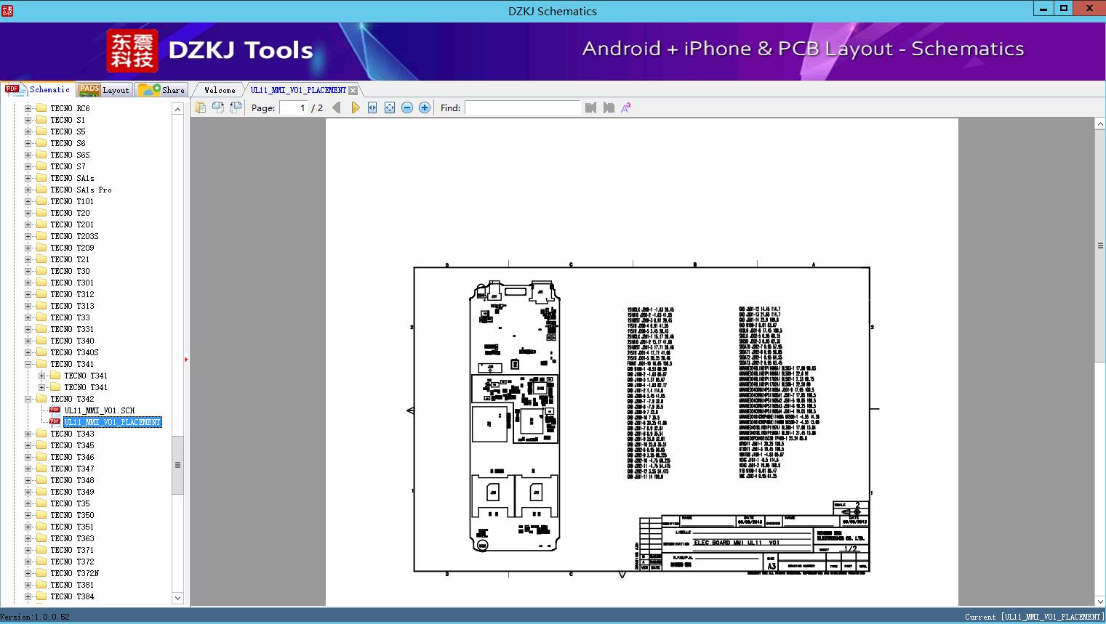This screenshot has width=1106, height=624.
Task: Switch to the PADS Layout tab
Action: tap(104, 90)
